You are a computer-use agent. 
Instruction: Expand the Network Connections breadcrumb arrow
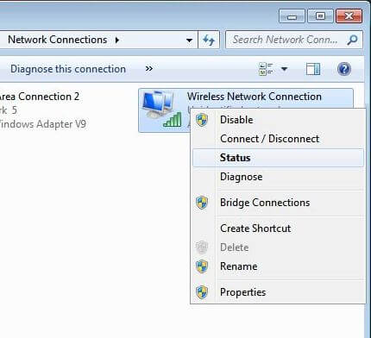click(117, 40)
